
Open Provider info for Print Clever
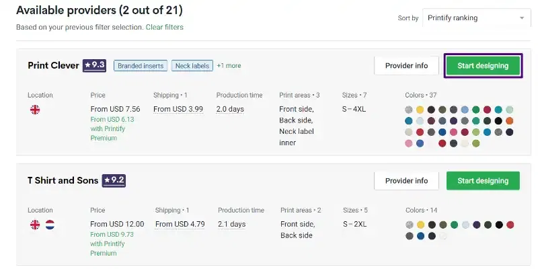tap(406, 66)
